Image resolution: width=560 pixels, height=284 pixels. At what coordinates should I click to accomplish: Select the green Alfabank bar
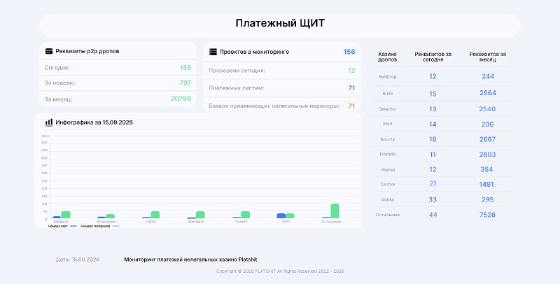pyautogui.click(x=66, y=215)
